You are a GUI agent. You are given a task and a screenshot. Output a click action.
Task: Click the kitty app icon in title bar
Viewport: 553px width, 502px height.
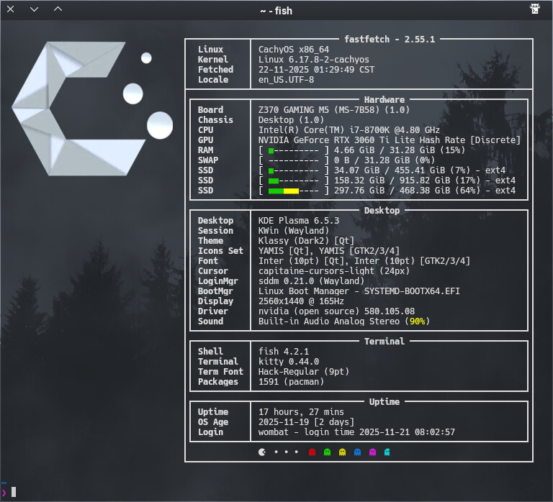pyautogui.click(x=534, y=9)
